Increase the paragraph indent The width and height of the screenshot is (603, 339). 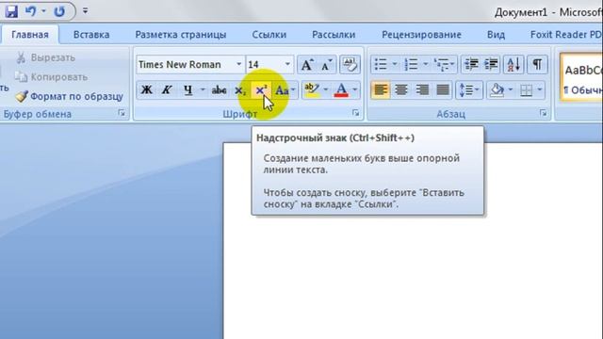pos(491,65)
